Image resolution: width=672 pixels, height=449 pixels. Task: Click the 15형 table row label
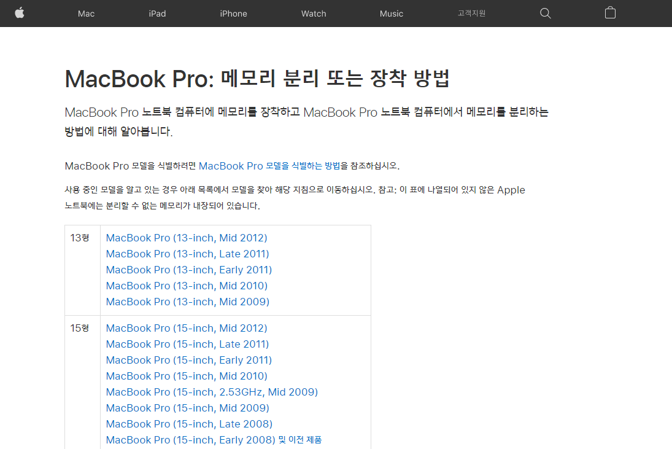pyautogui.click(x=80, y=328)
